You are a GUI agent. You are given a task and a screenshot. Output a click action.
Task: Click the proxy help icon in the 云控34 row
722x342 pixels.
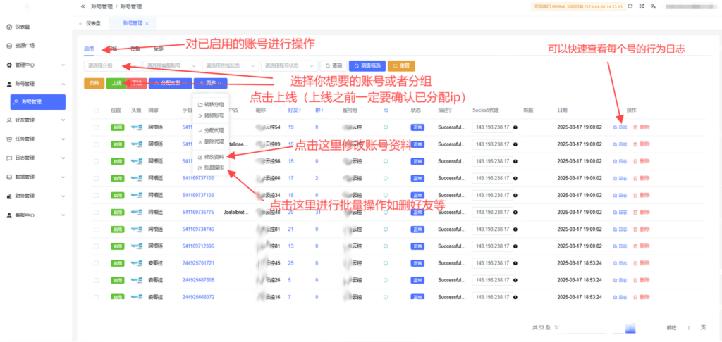(x=515, y=196)
